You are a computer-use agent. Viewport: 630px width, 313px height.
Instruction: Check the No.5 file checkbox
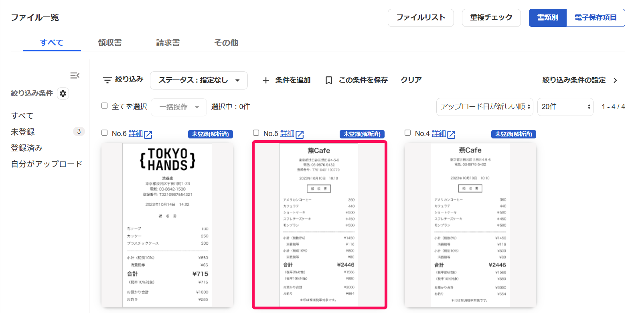(x=256, y=133)
